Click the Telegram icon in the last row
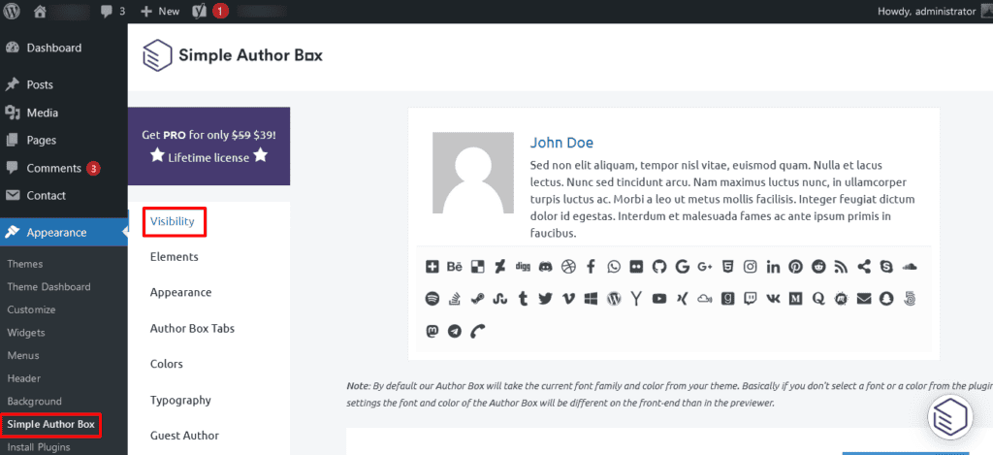The width and height of the screenshot is (993, 455). tap(455, 331)
